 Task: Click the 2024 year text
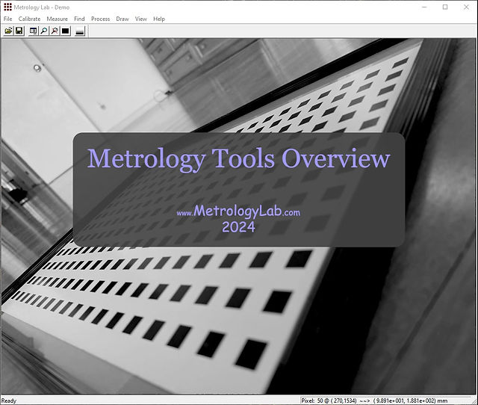click(x=238, y=227)
